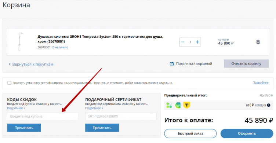Click the В наличии availability label
Viewport: 276px width, 143px height.
click(60, 47)
